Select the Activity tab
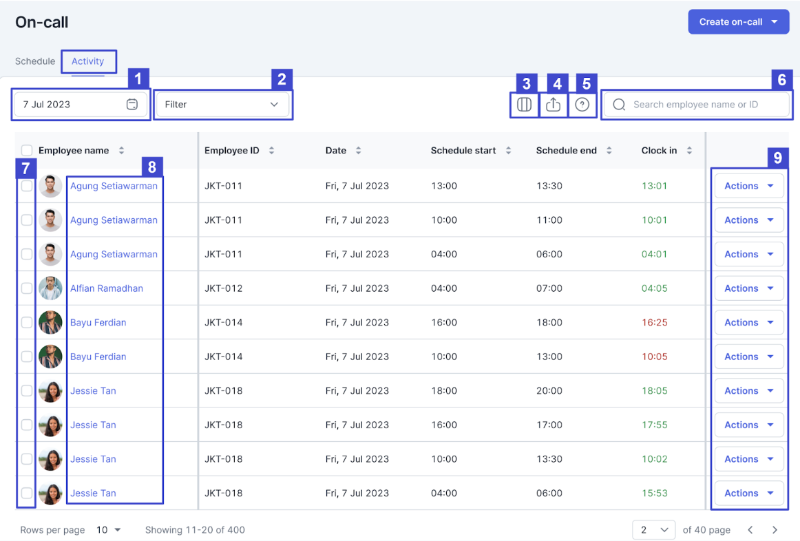The image size is (800, 541). pos(89,61)
